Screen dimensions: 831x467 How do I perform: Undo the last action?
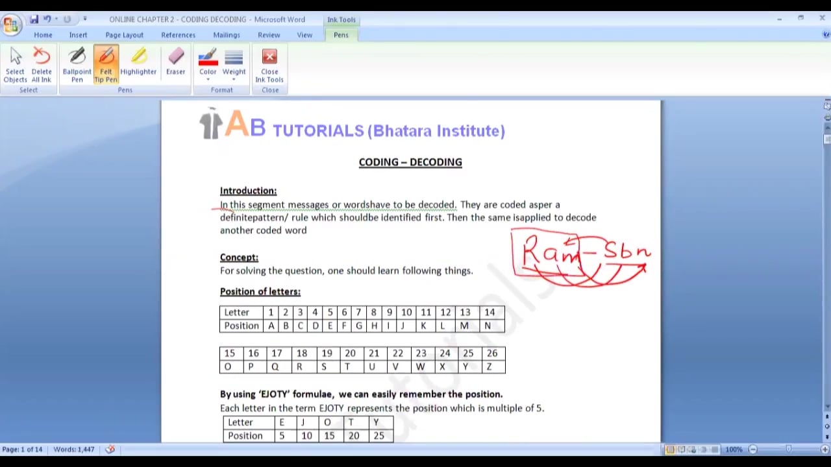coord(47,19)
